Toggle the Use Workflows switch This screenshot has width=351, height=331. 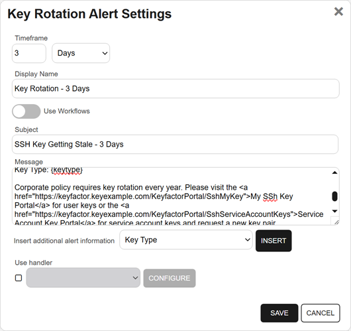click(26, 111)
